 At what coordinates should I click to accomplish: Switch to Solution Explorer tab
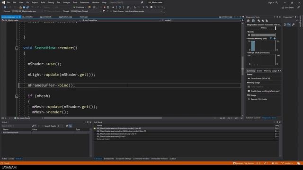tap(253, 118)
